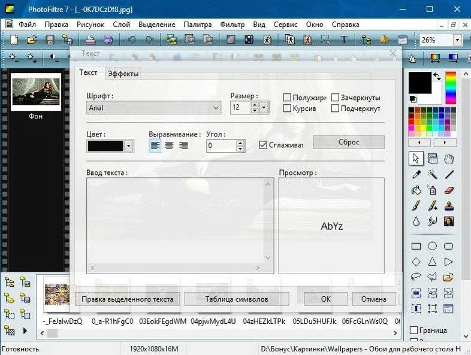Click the Таблица символов button
The width and height of the screenshot is (471, 355).
click(237, 299)
